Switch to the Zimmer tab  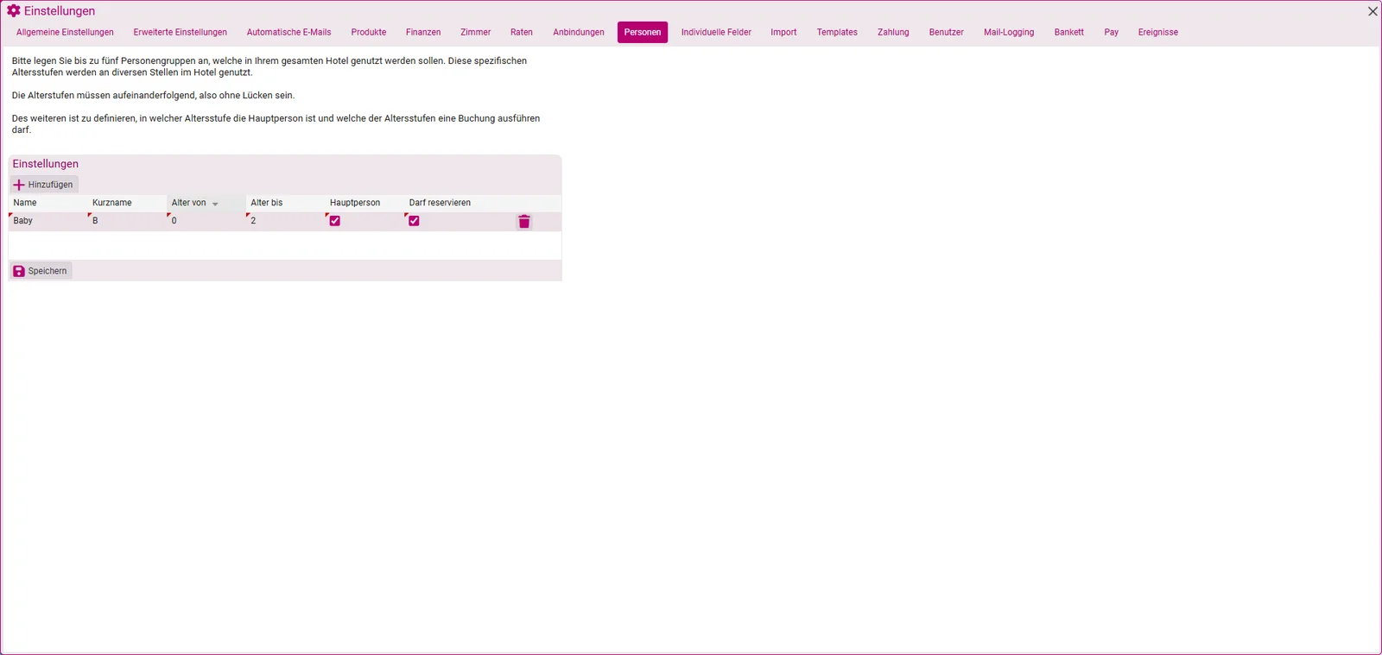475,33
